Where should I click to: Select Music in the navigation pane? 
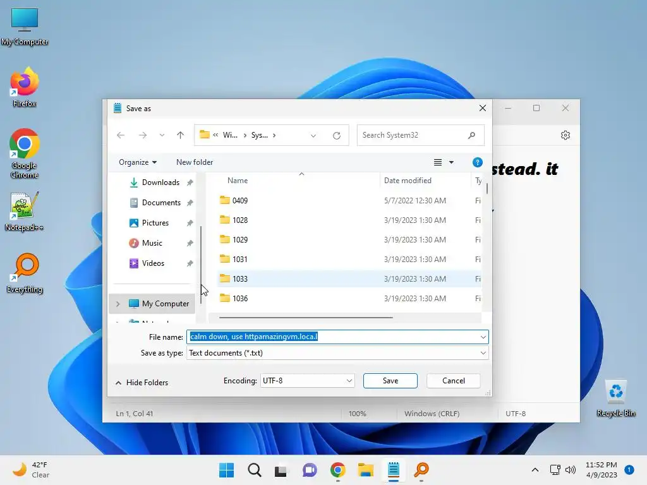[152, 243]
